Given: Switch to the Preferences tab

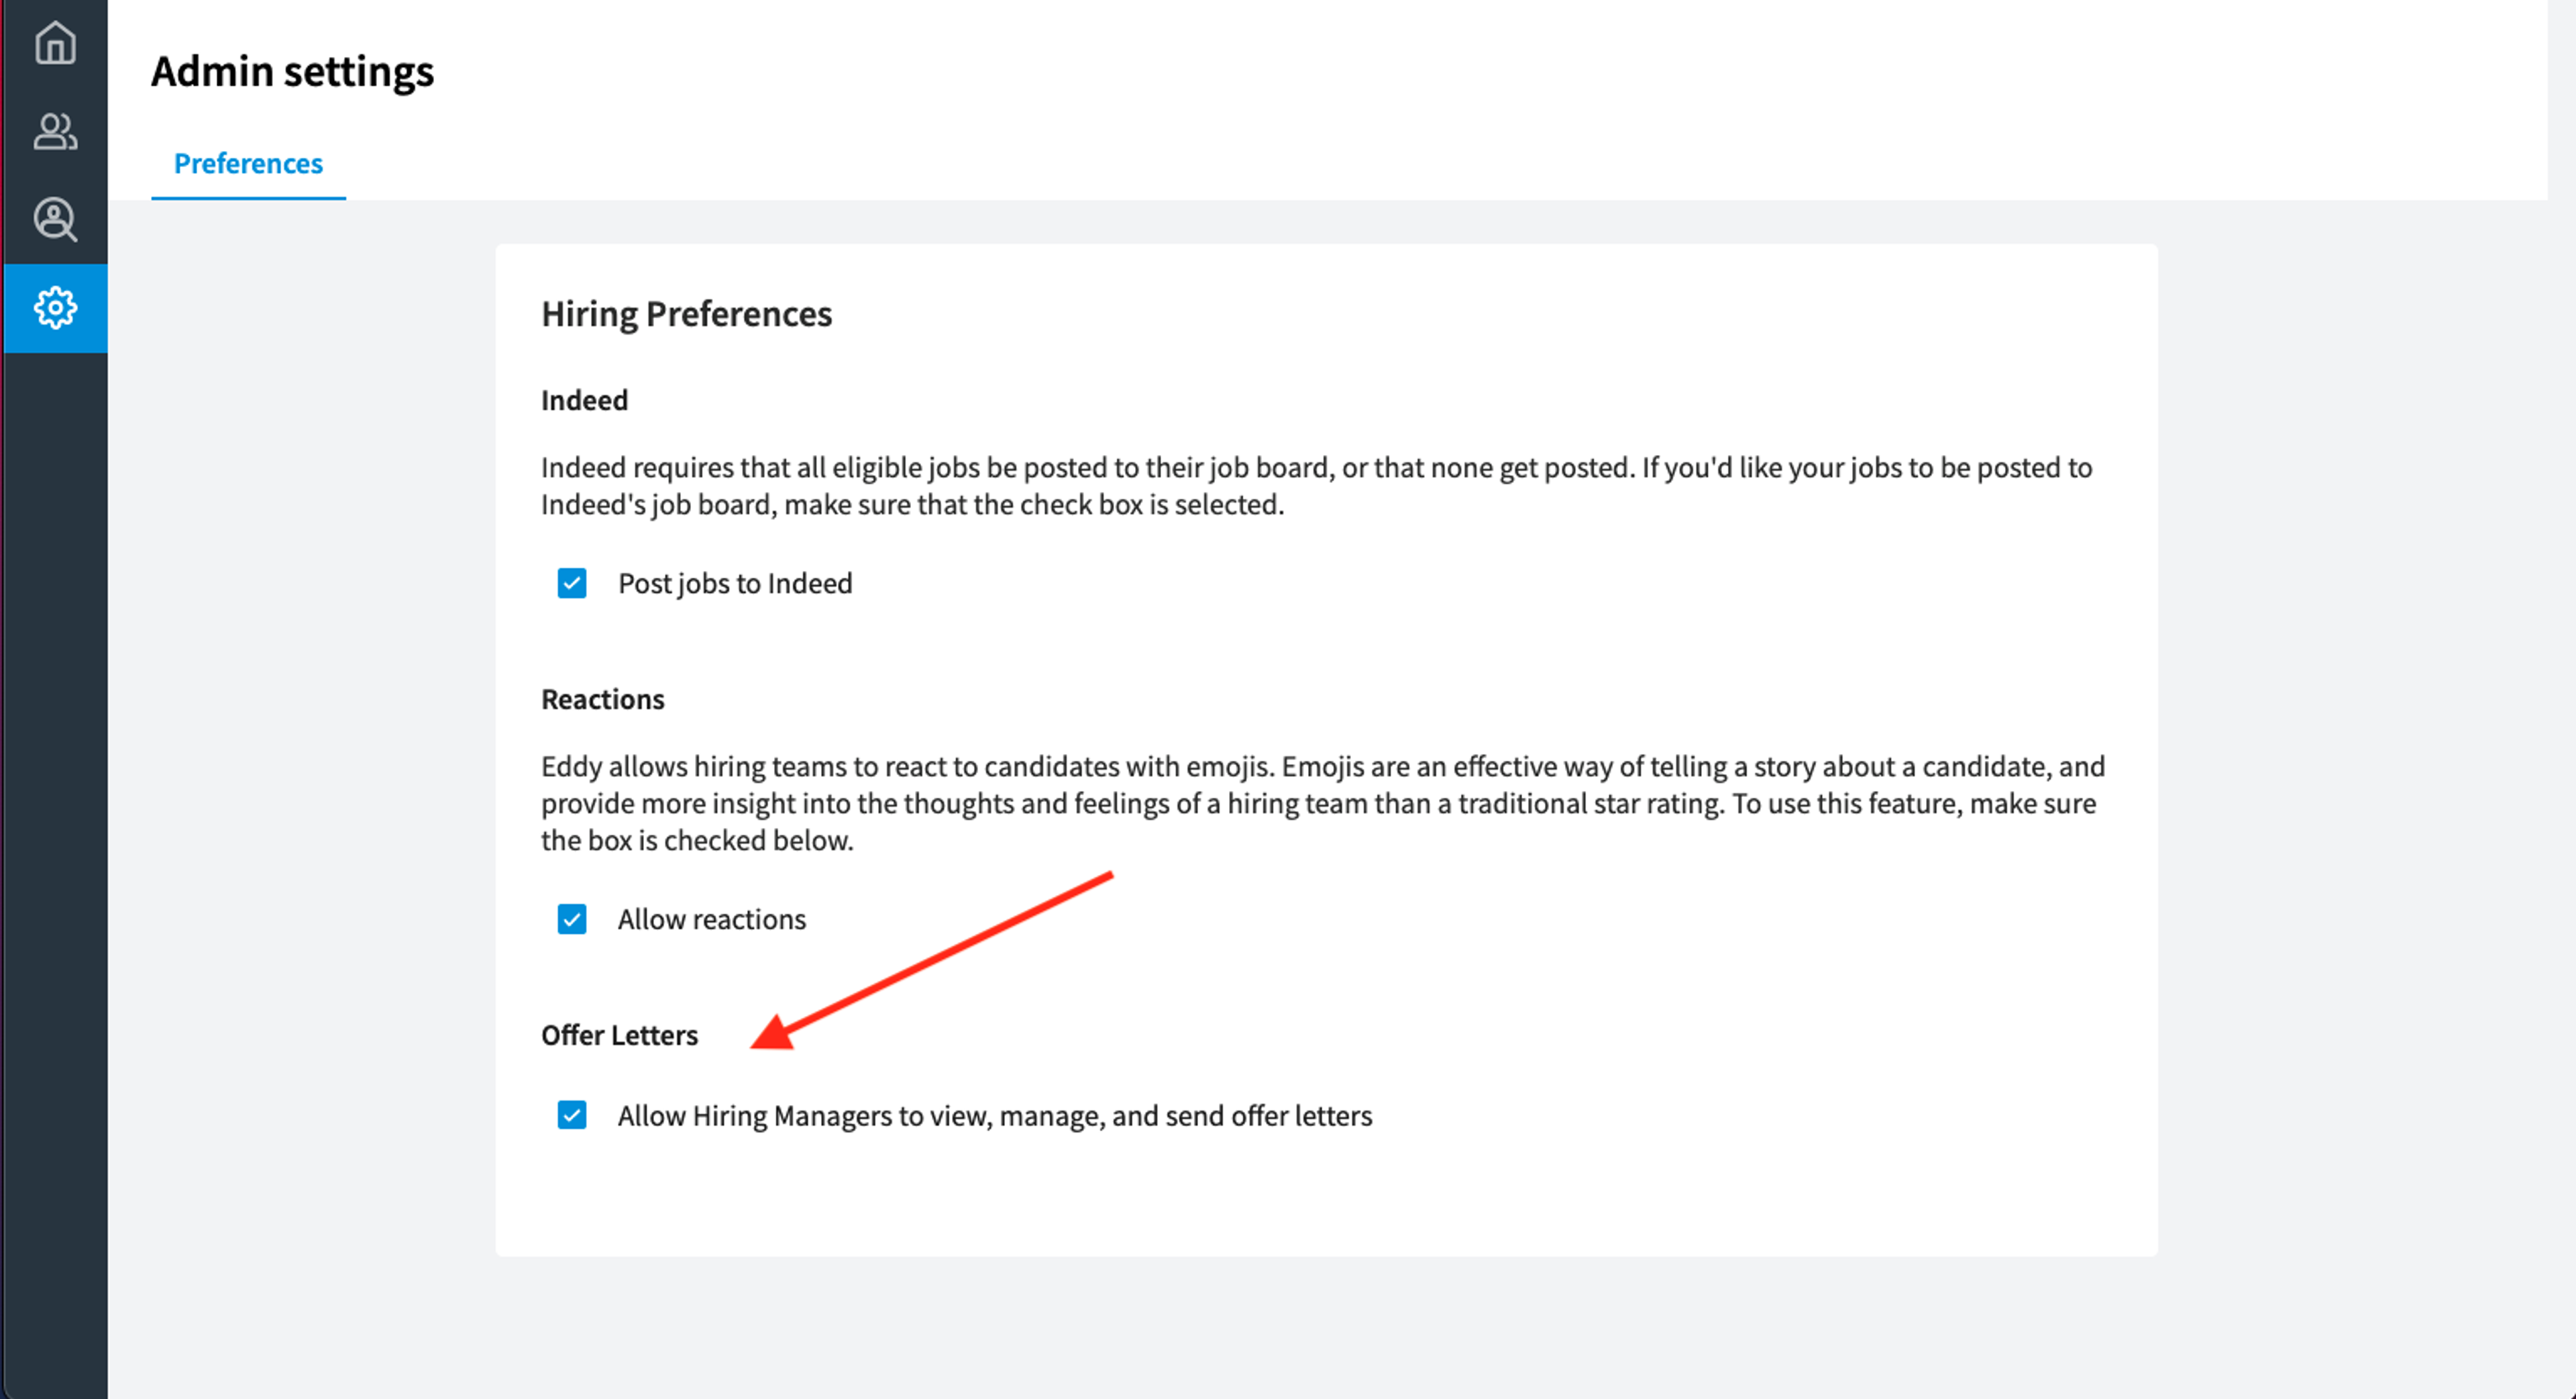Looking at the screenshot, I should click(x=248, y=163).
